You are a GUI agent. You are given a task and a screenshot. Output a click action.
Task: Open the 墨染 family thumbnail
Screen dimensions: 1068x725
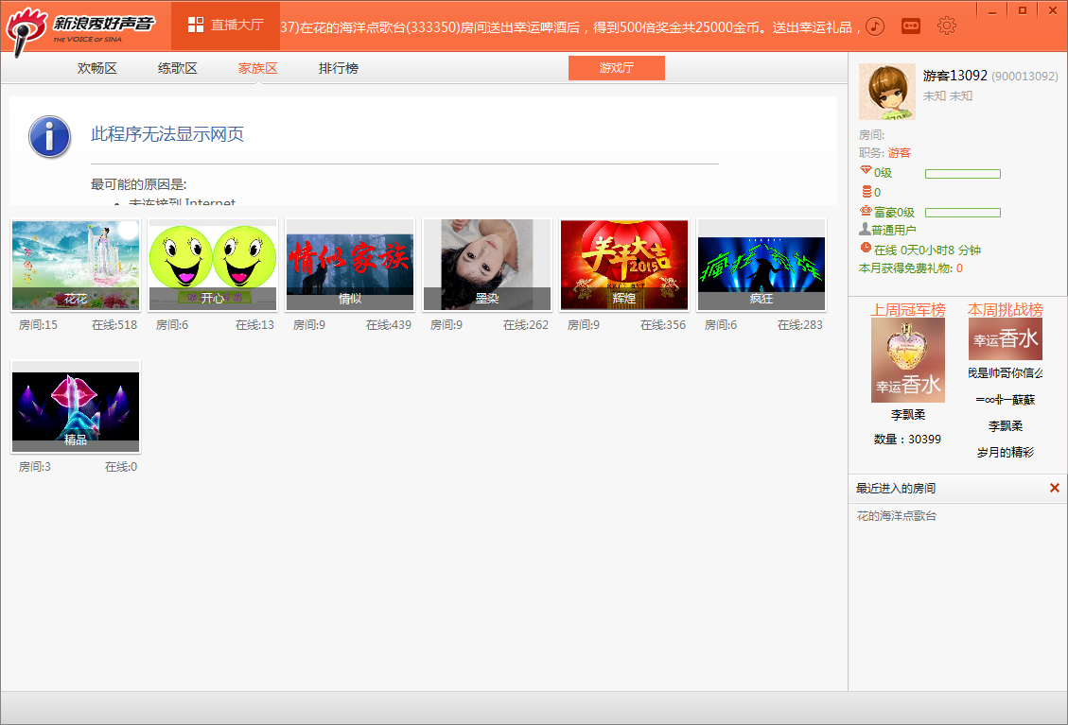[487, 265]
